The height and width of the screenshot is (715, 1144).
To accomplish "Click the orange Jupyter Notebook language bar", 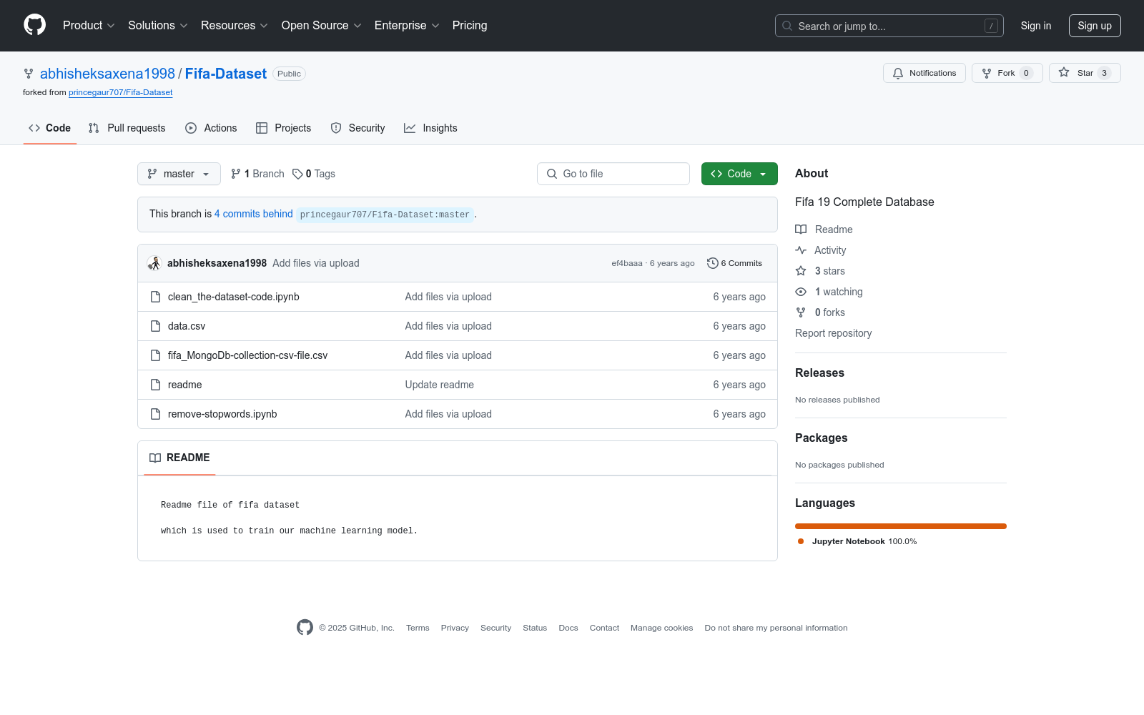I will 901,526.
